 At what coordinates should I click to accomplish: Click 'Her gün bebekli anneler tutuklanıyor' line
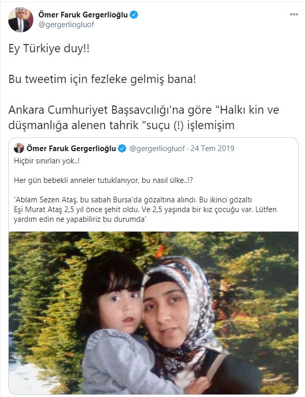tap(103, 180)
